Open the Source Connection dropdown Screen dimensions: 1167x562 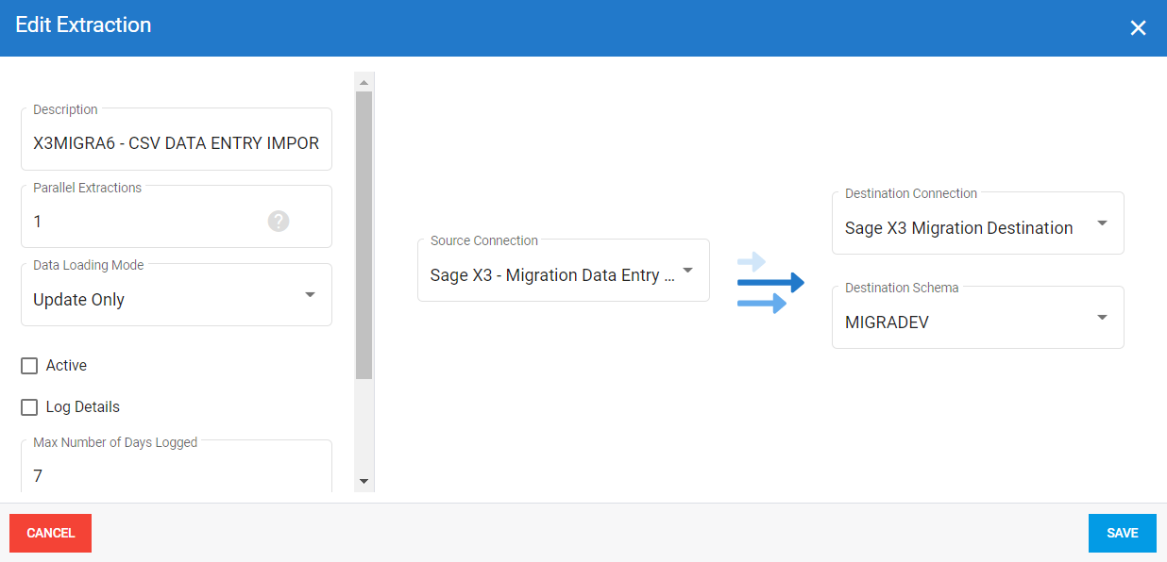click(563, 275)
